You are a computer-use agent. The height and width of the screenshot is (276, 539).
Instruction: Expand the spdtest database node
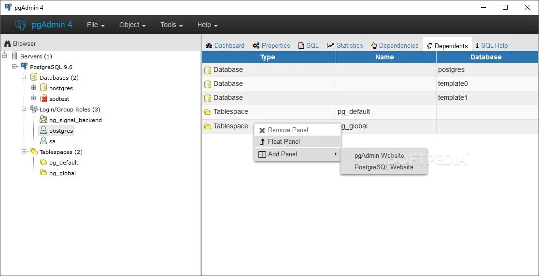pos(34,98)
